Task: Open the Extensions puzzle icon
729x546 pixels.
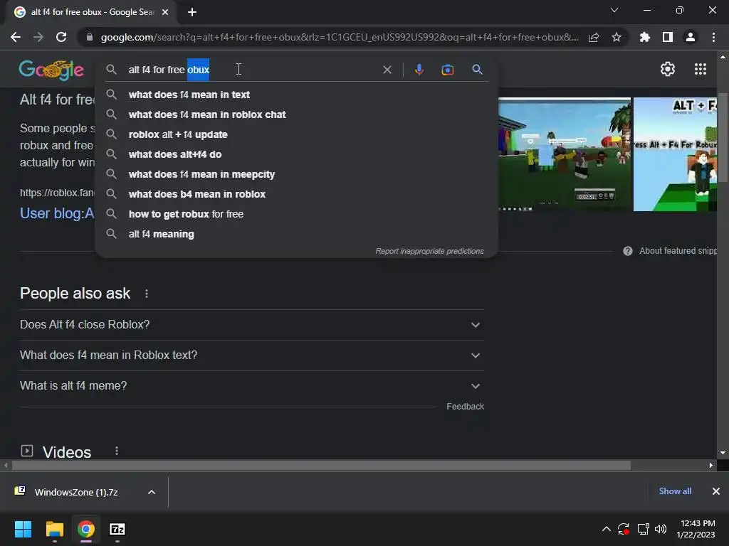Action: [x=645, y=37]
